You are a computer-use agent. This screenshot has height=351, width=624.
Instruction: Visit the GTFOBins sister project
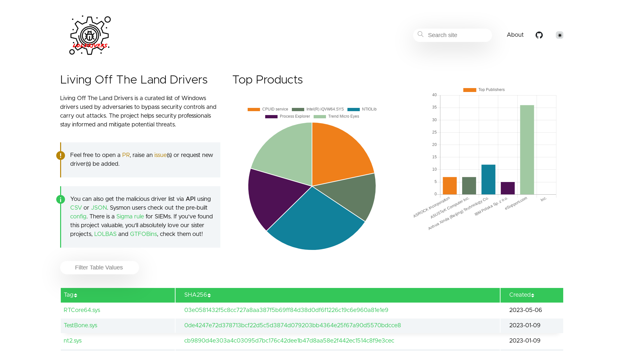coord(143,234)
